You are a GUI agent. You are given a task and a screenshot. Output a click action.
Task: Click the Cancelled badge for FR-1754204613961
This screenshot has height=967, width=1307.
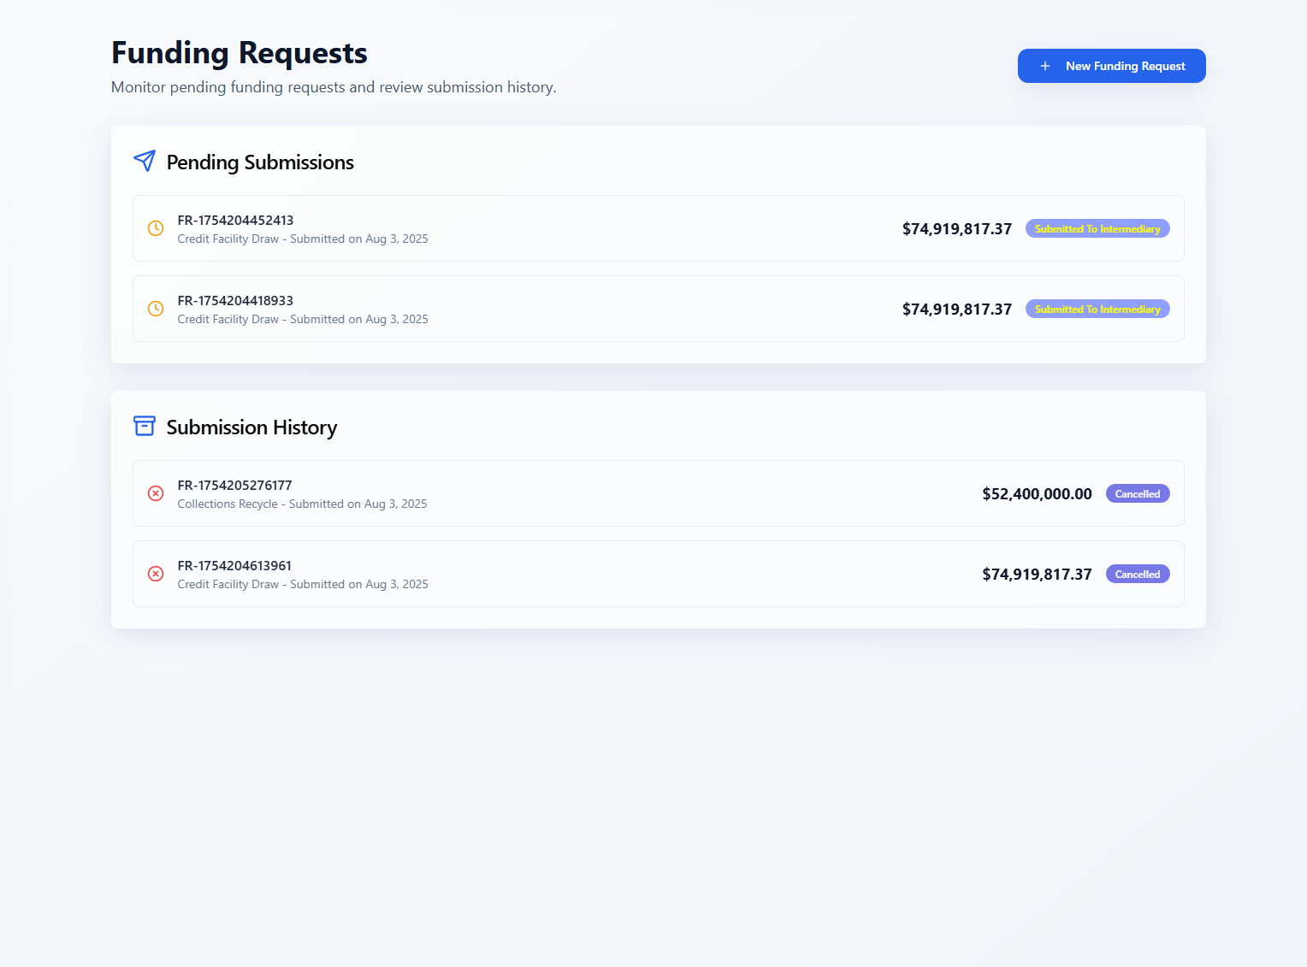(x=1137, y=575)
